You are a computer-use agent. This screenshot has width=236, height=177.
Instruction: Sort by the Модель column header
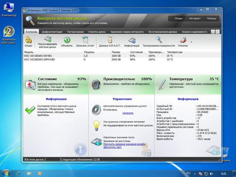(29, 52)
